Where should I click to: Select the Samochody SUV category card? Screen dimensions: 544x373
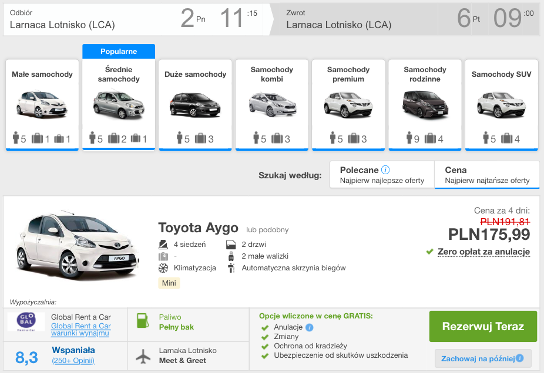point(501,105)
